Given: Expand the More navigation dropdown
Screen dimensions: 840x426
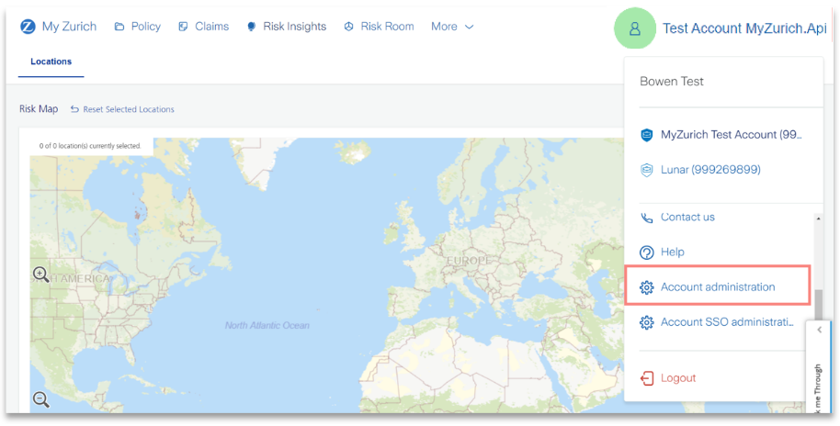Looking at the screenshot, I should pos(452,27).
